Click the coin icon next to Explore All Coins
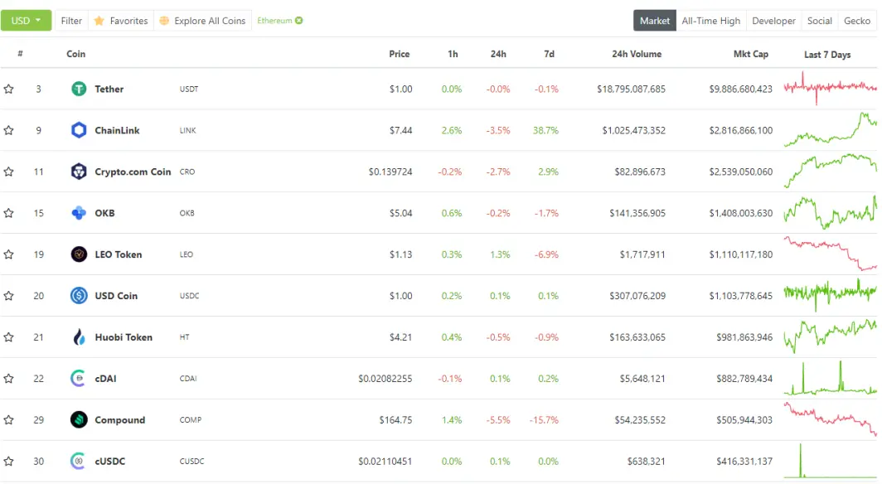 [x=164, y=21]
